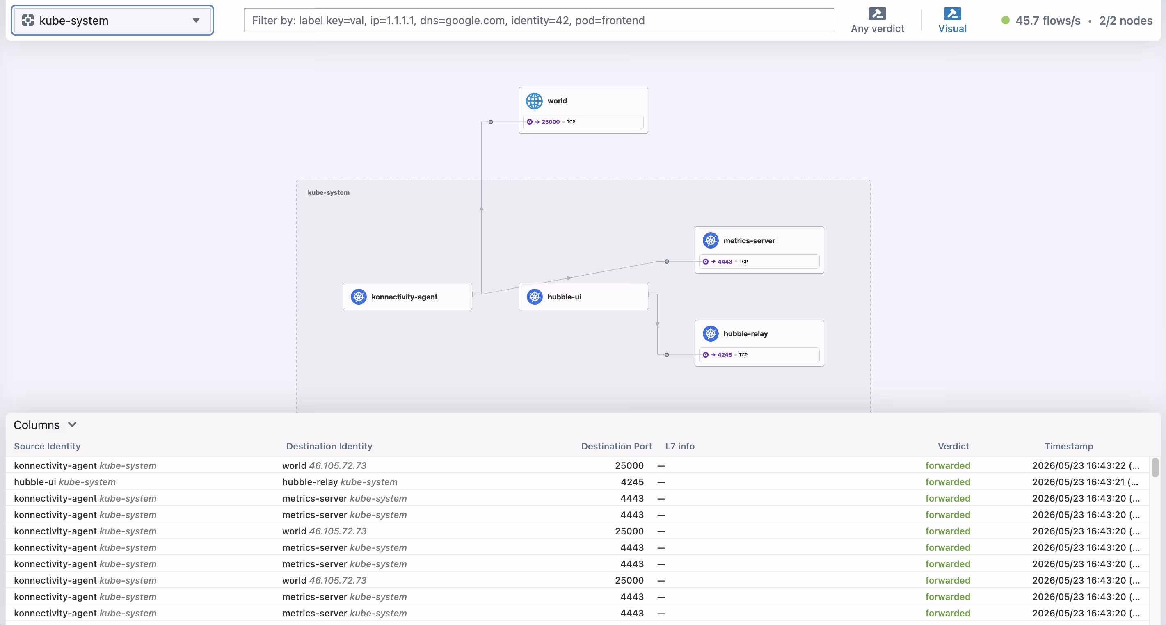Click forwarded verdict in the hubble-ui row
1166x625 pixels.
tap(947, 482)
